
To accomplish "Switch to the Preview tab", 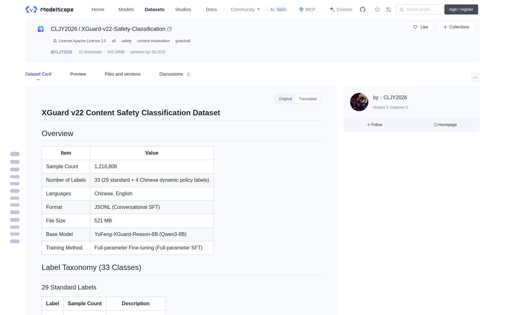I will point(78,74).
